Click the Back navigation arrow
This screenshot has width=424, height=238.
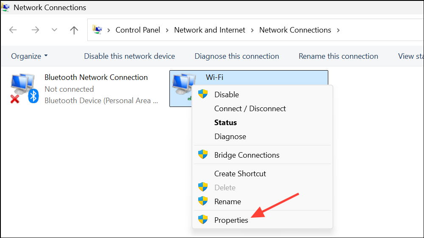pos(13,30)
